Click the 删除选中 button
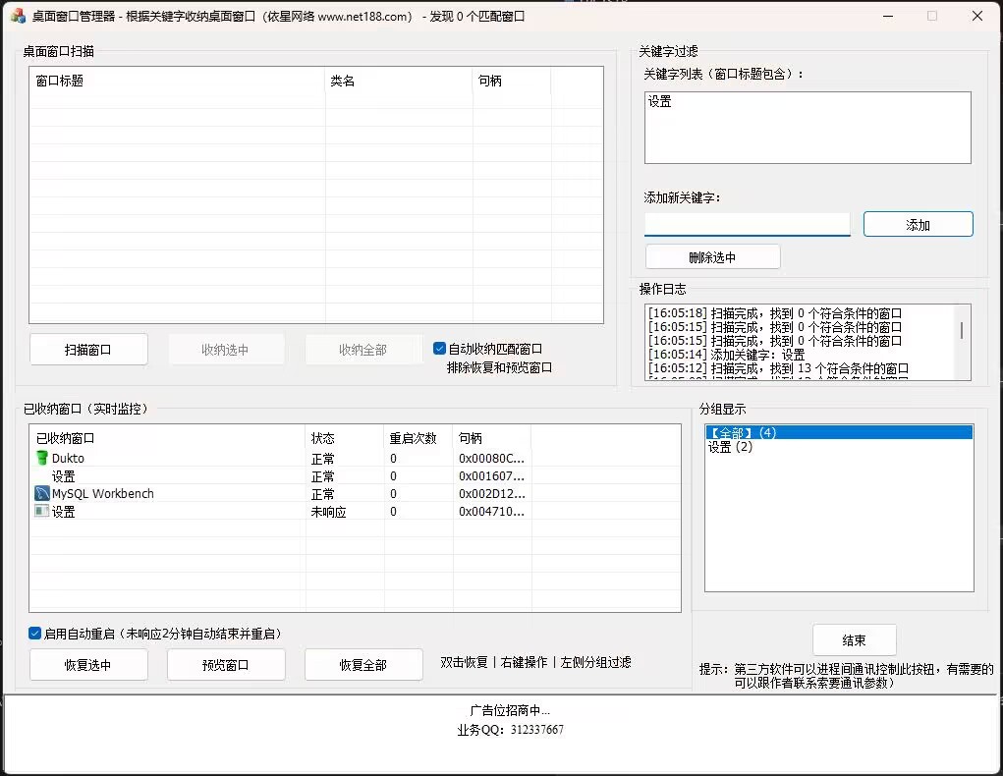 tap(711, 256)
